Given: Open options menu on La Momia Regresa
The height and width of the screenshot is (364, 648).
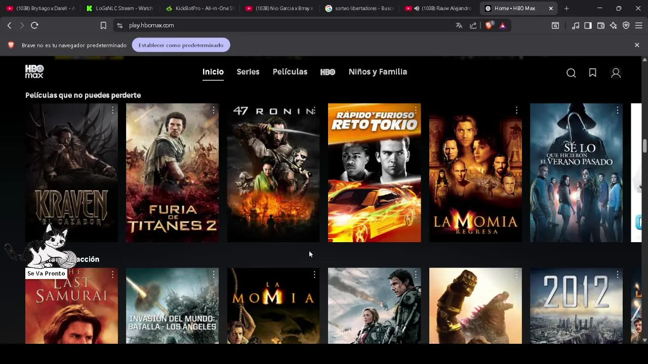Looking at the screenshot, I should (x=516, y=110).
